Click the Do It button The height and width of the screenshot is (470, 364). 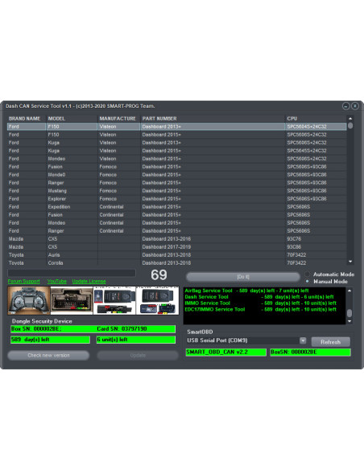point(243,277)
